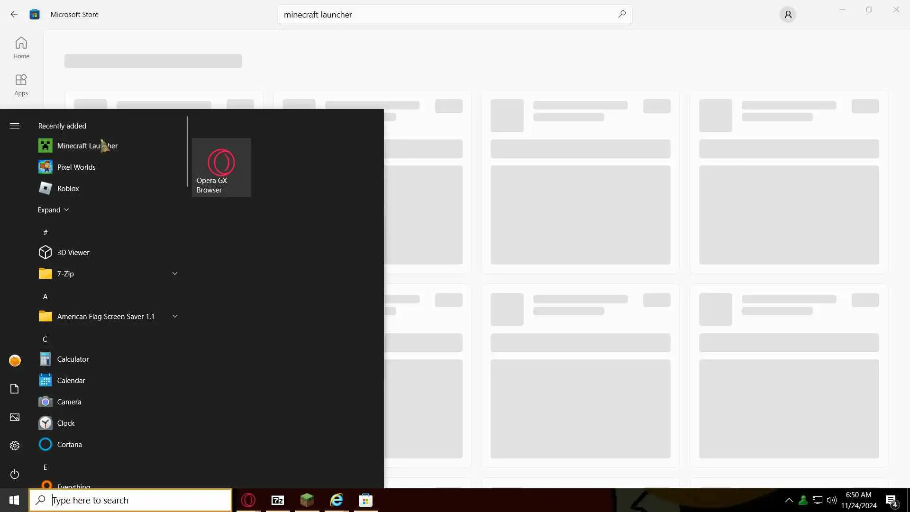910x512 pixels.
Task: Open Minecraft Launcher from Recently added
Action: tap(78, 146)
